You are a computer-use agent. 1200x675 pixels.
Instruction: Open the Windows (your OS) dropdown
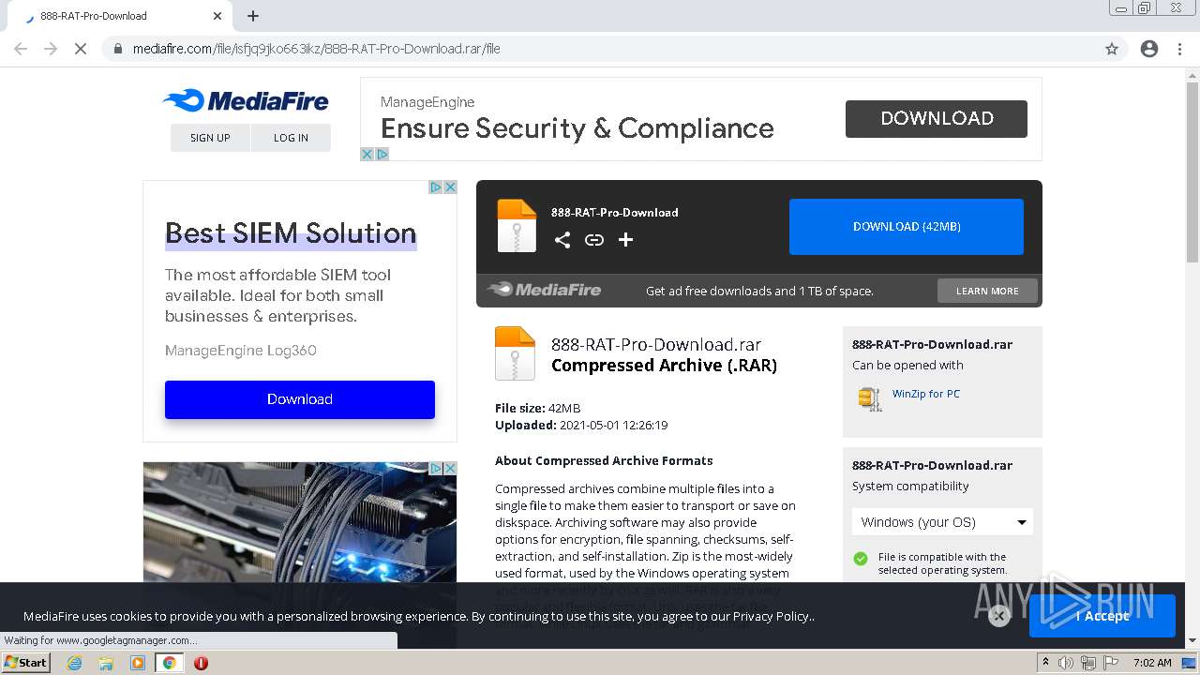point(942,522)
